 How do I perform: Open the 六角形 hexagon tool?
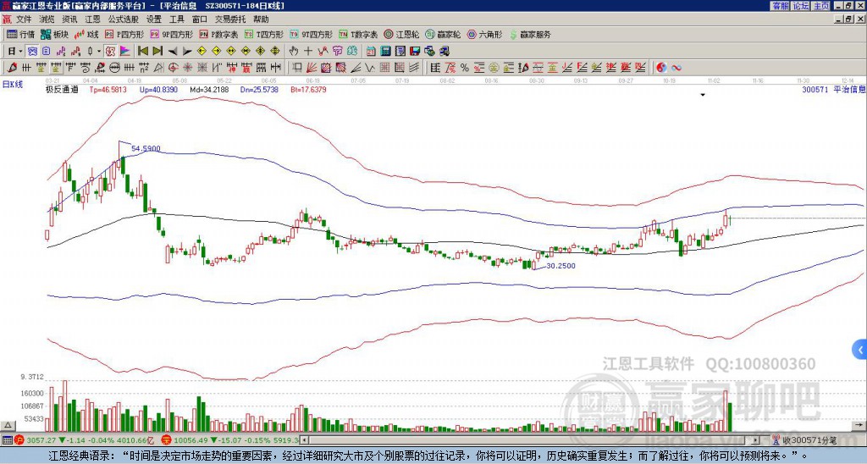pyautogui.click(x=484, y=34)
